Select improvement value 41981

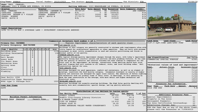tap(194, 59)
